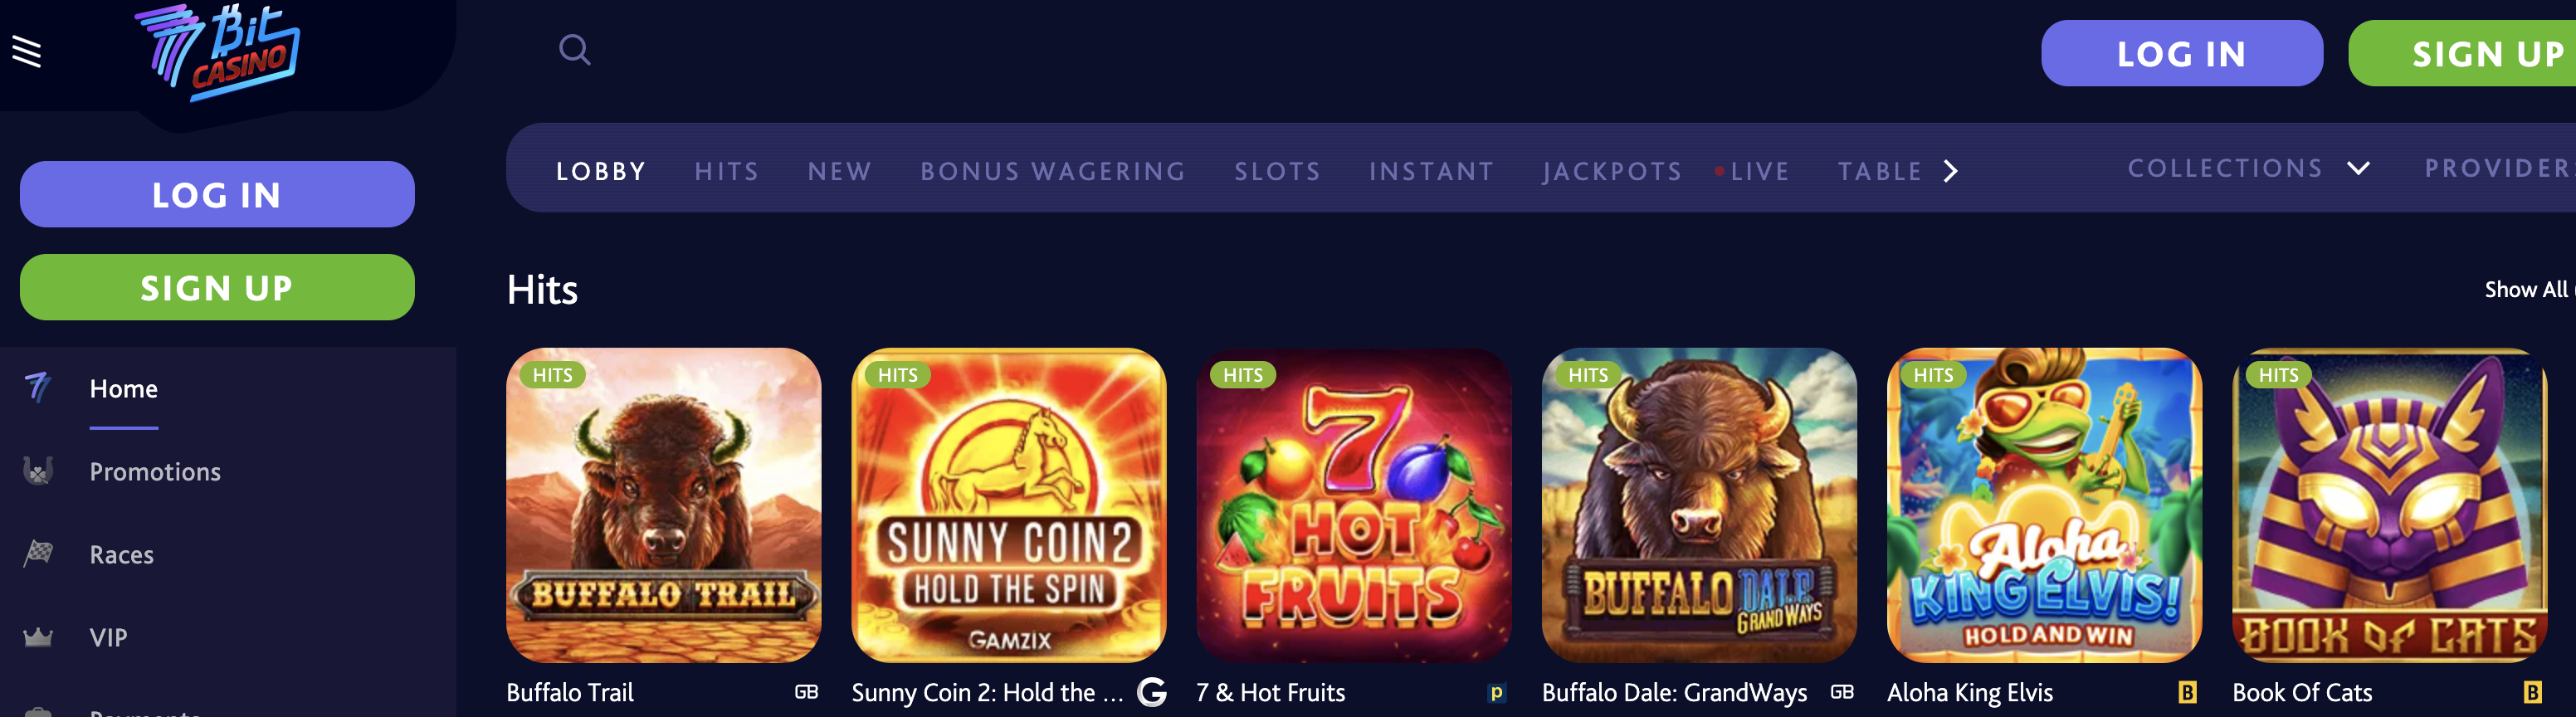Screen dimensions: 2576x717
Task: Open the Bonus Wagering tab
Action: 1053,171
